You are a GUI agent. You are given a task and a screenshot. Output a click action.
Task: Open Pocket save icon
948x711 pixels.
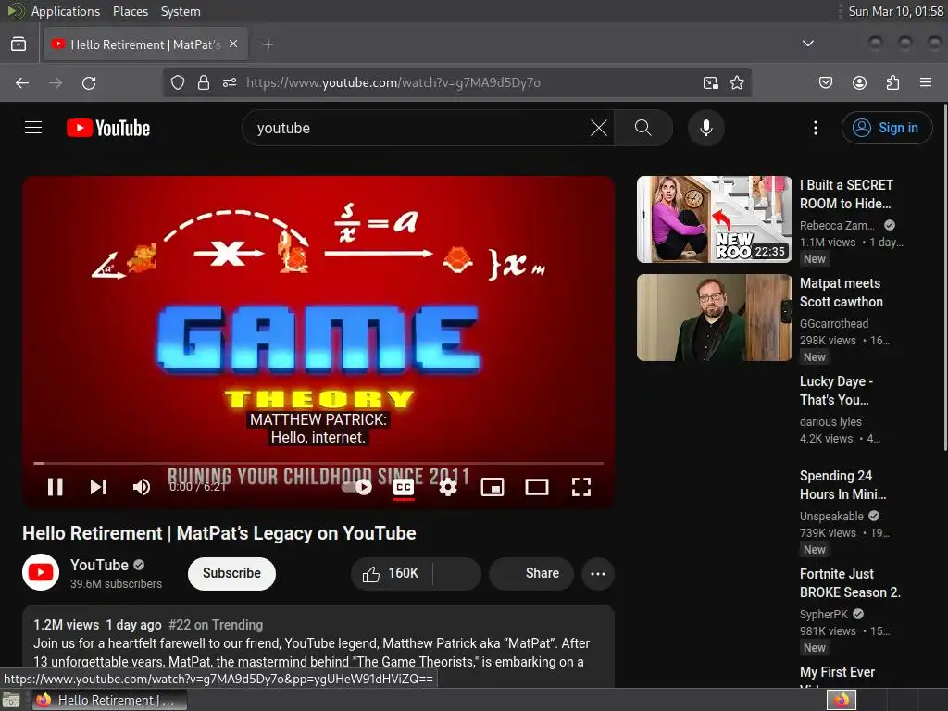click(826, 82)
